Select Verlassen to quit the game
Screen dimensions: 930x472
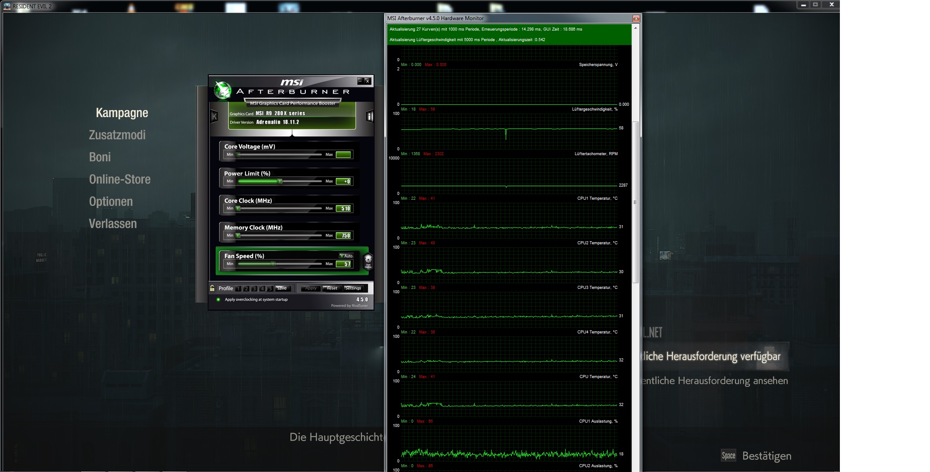113,224
